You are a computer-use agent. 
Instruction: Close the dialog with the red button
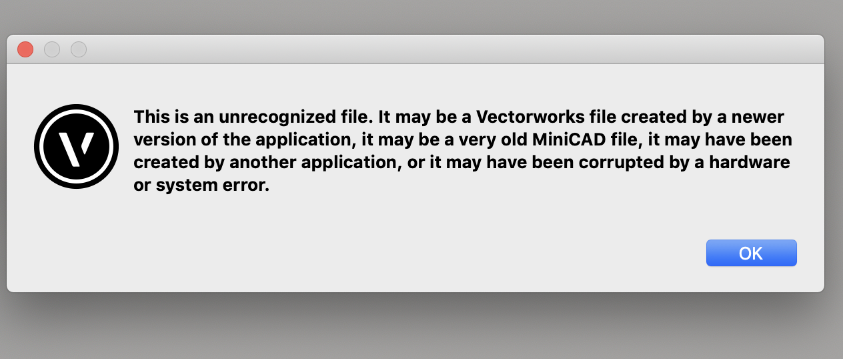[25, 49]
